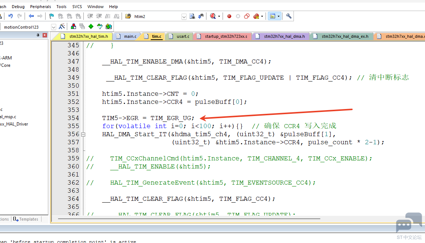Collapse the code fold at line 356
Image resolution: width=425 pixels, height=243 pixels.
click(x=83, y=134)
